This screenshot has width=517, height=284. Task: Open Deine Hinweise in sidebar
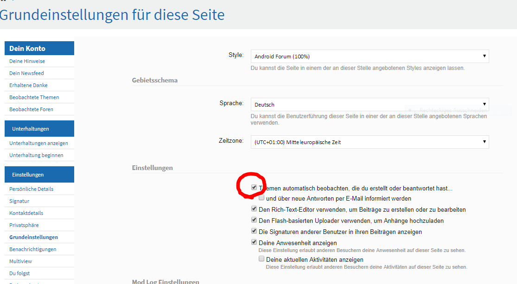(27, 61)
